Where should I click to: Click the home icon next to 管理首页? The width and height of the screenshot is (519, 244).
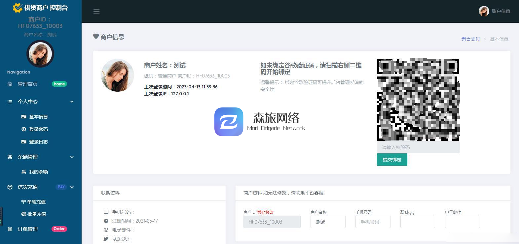coord(10,84)
